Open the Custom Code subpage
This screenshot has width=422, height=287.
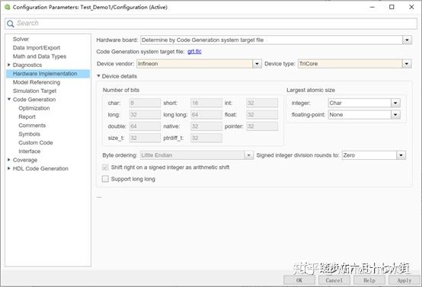36,142
